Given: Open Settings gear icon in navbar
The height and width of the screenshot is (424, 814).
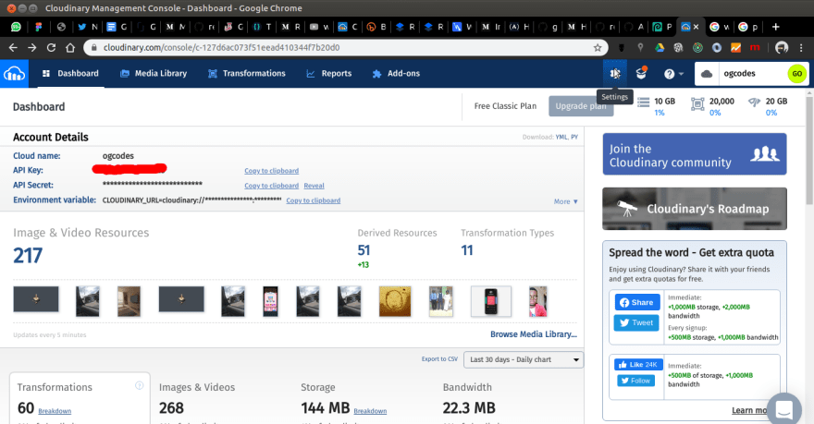Looking at the screenshot, I should pyautogui.click(x=615, y=74).
